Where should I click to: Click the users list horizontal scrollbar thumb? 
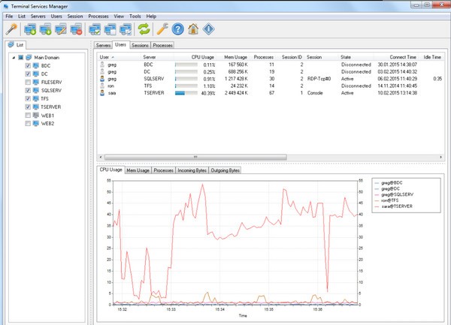point(195,157)
